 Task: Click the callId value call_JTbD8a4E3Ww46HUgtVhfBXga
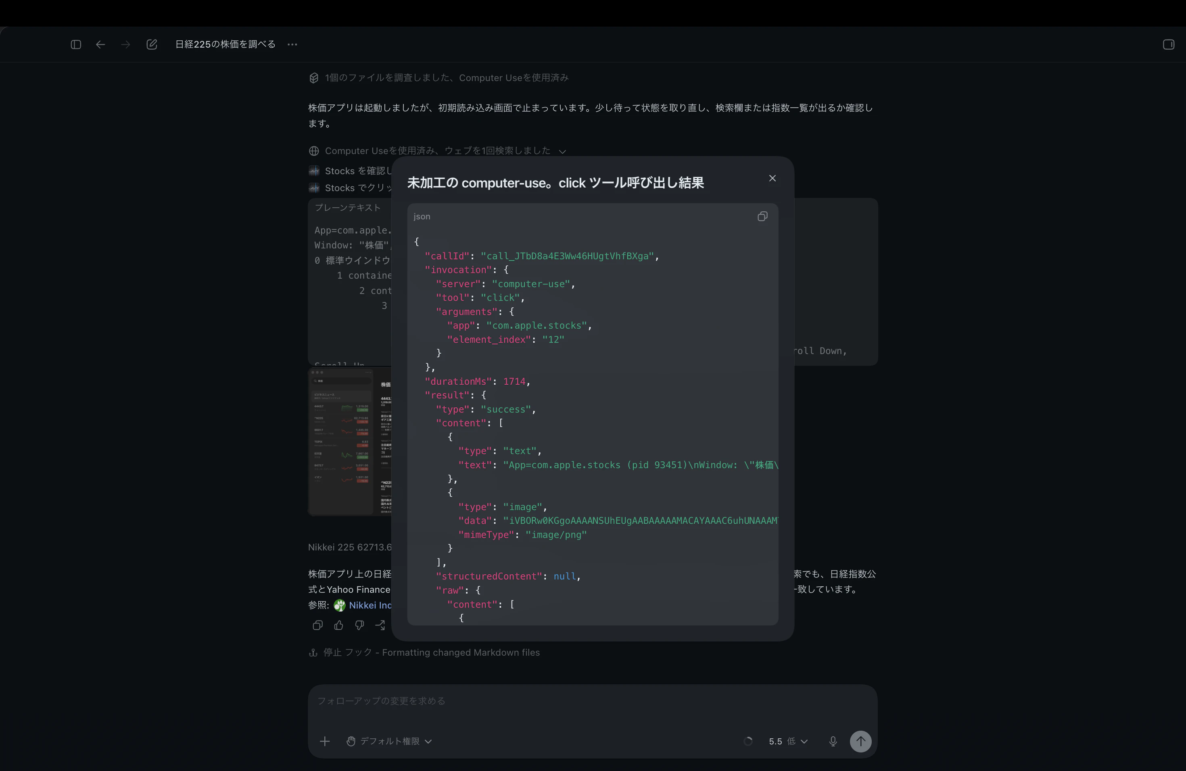[567, 256]
